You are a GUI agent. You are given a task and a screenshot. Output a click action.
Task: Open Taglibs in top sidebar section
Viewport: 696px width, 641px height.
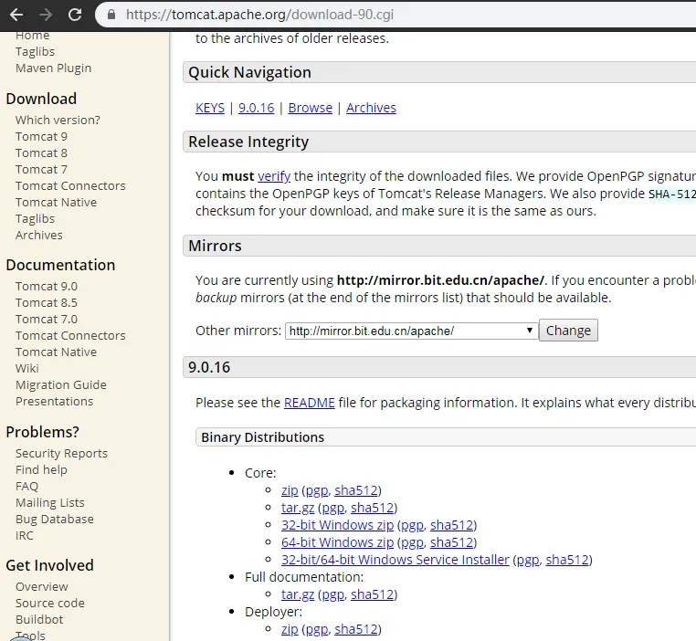pyautogui.click(x=35, y=52)
